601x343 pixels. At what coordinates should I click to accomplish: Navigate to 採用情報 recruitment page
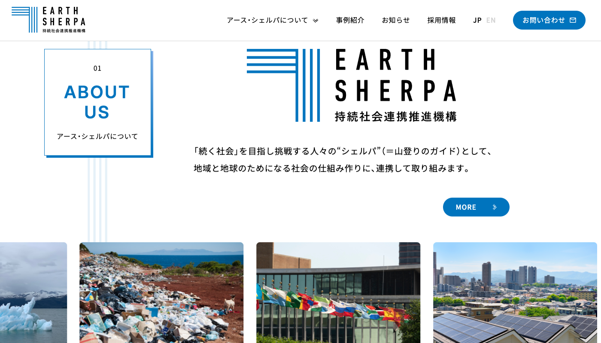(441, 20)
